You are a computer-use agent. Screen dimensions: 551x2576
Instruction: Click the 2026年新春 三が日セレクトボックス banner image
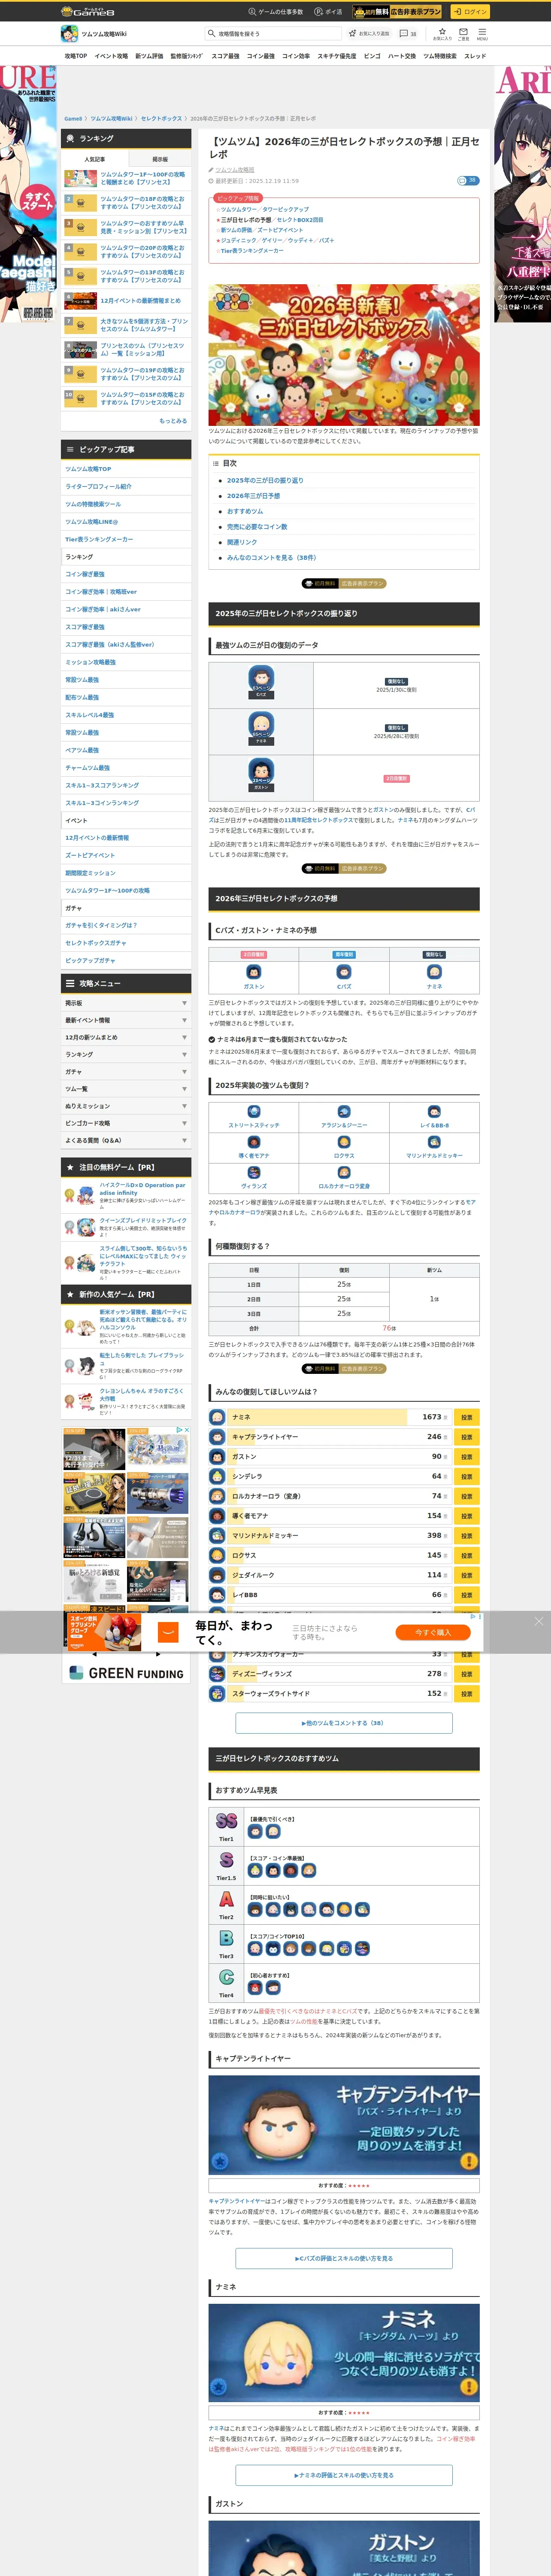point(344,354)
